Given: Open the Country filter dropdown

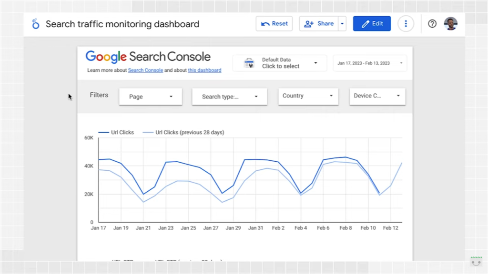Looking at the screenshot, I should point(308,96).
